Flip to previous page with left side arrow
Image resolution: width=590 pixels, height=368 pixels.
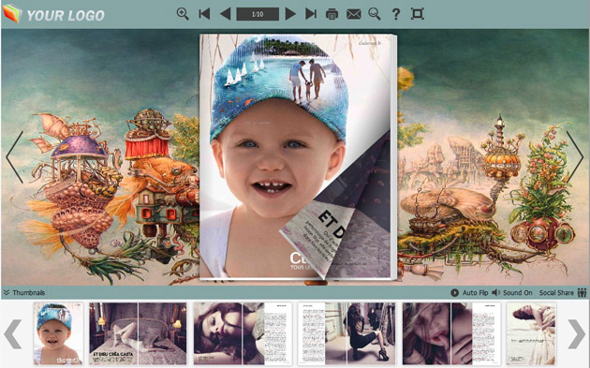tap(15, 157)
